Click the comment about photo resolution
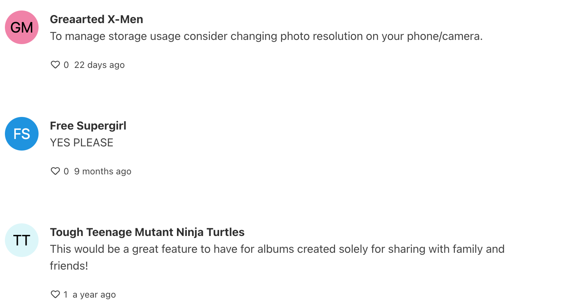Viewport: 567px width, 306px height. [266, 36]
